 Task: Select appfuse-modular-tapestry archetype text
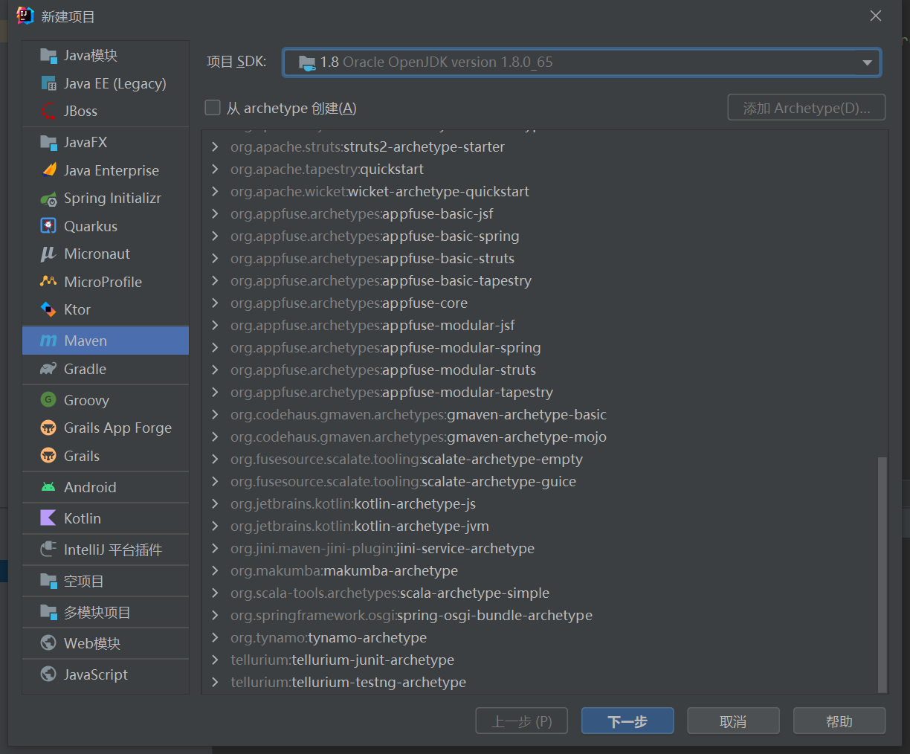[468, 393]
